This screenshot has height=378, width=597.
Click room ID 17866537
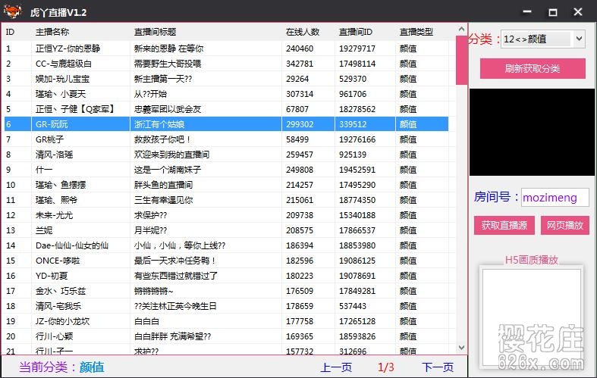coord(357,230)
